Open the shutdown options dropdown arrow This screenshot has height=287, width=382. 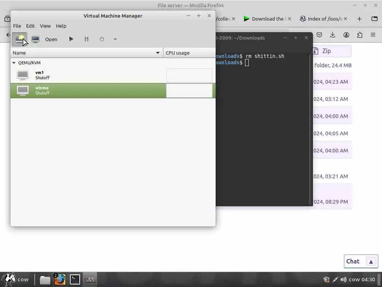115,39
